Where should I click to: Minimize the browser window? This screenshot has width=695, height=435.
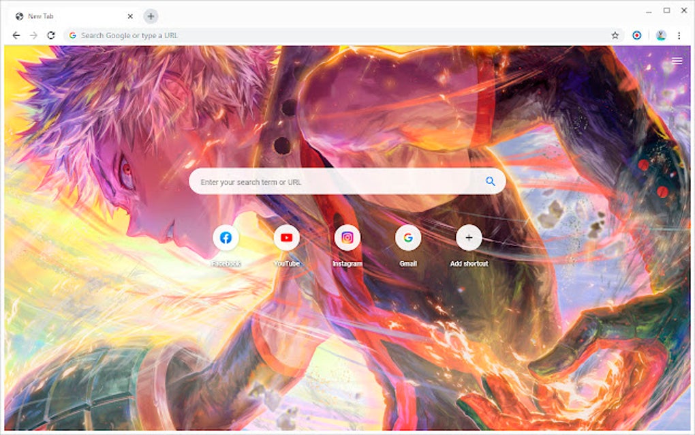click(649, 11)
